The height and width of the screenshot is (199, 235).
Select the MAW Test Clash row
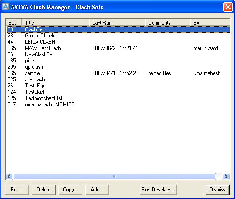click(118, 48)
